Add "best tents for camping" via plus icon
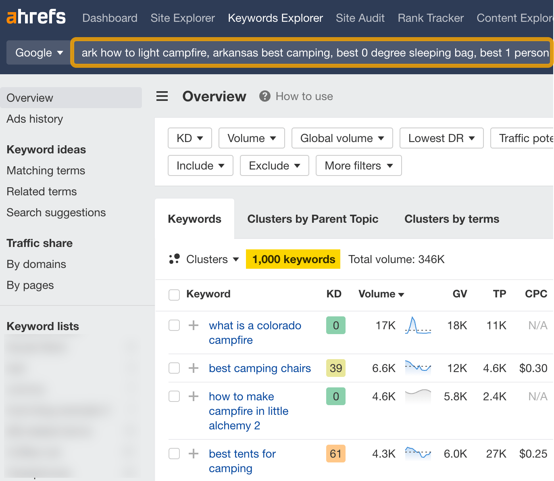This screenshot has width=554, height=481. (x=194, y=454)
